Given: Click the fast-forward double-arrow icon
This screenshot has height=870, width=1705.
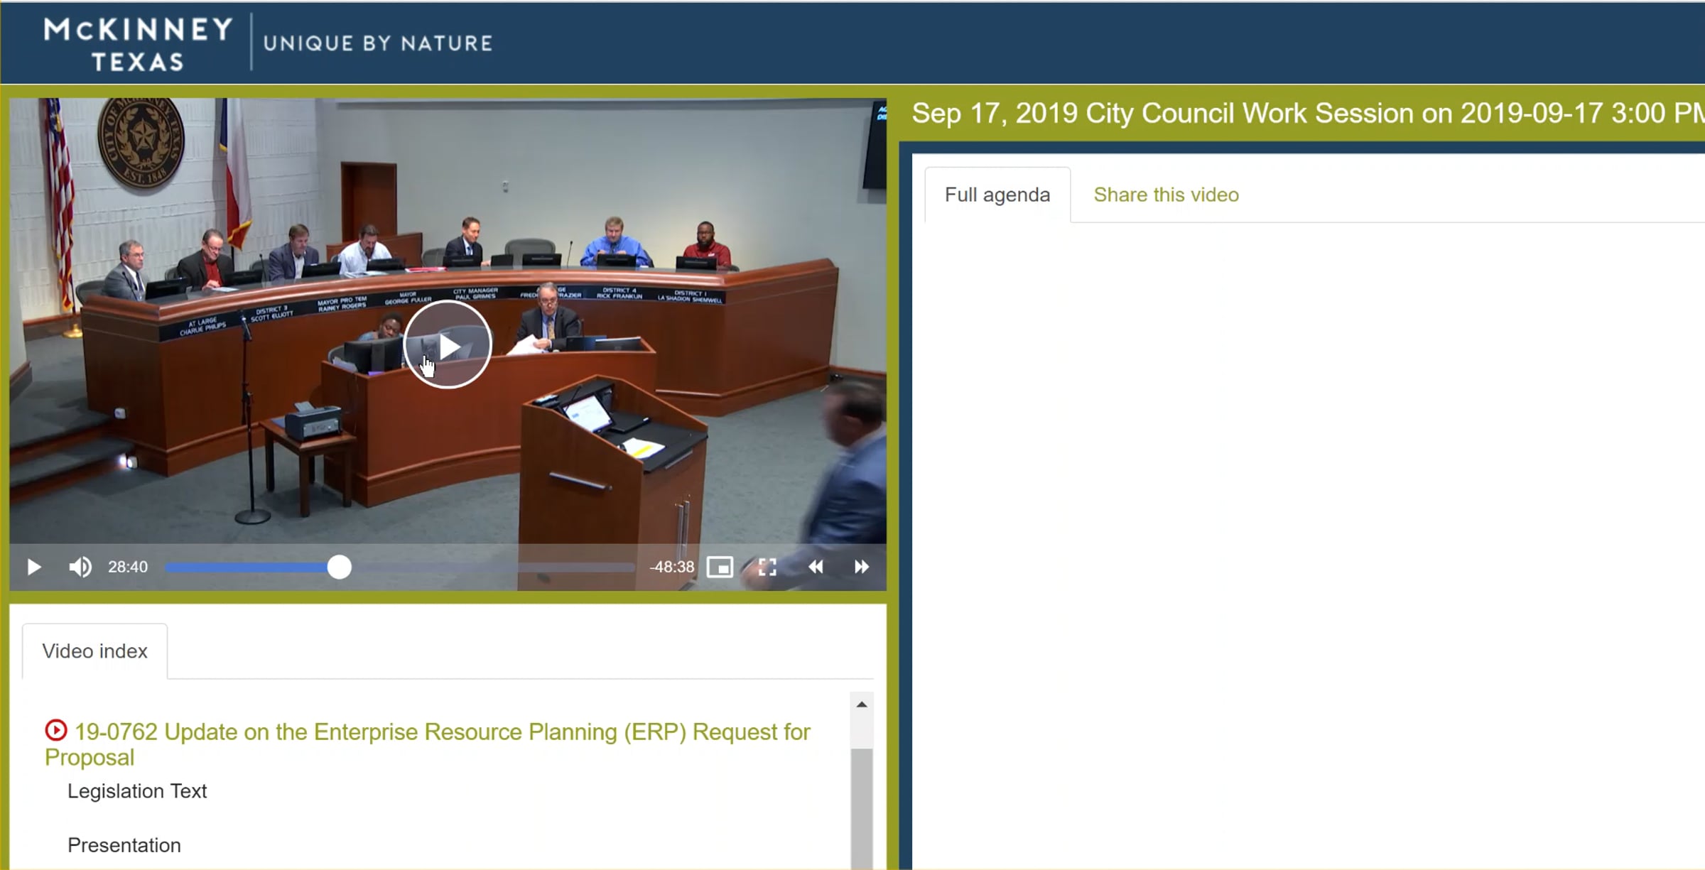Looking at the screenshot, I should coord(861,567).
